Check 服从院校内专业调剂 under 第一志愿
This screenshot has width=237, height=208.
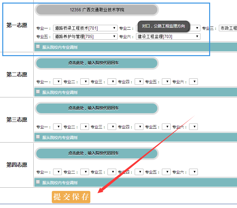38,47
